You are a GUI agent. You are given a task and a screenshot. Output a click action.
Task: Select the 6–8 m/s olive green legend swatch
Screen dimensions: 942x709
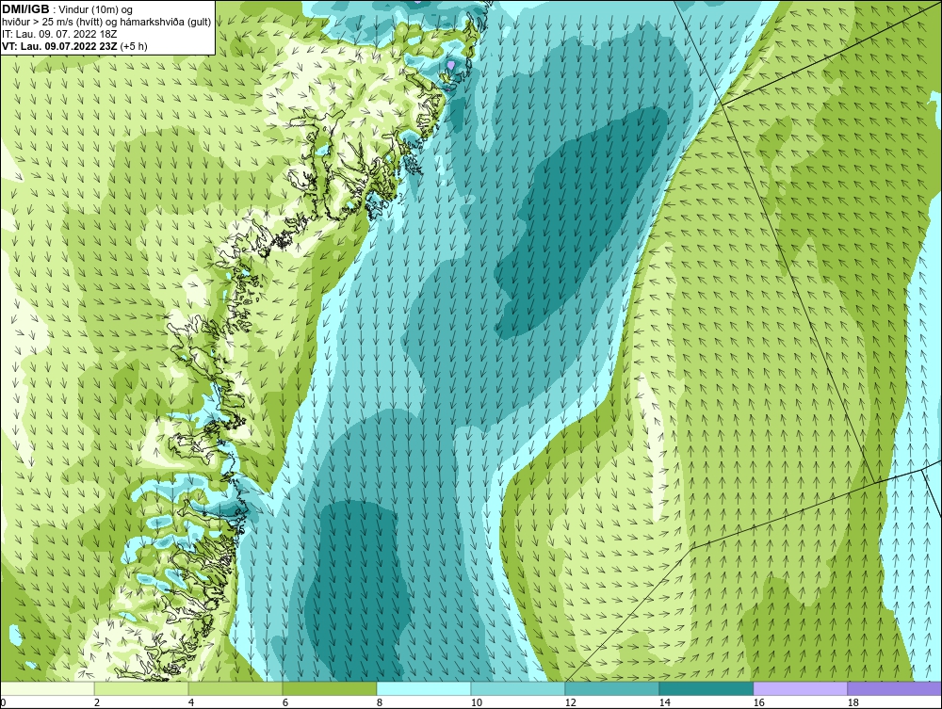click(330, 688)
